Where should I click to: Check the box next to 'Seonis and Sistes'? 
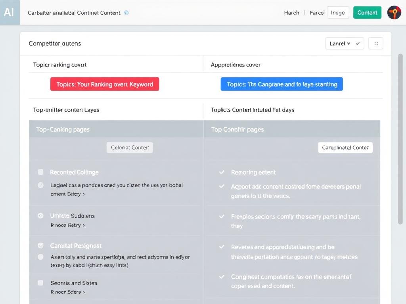[40, 283]
